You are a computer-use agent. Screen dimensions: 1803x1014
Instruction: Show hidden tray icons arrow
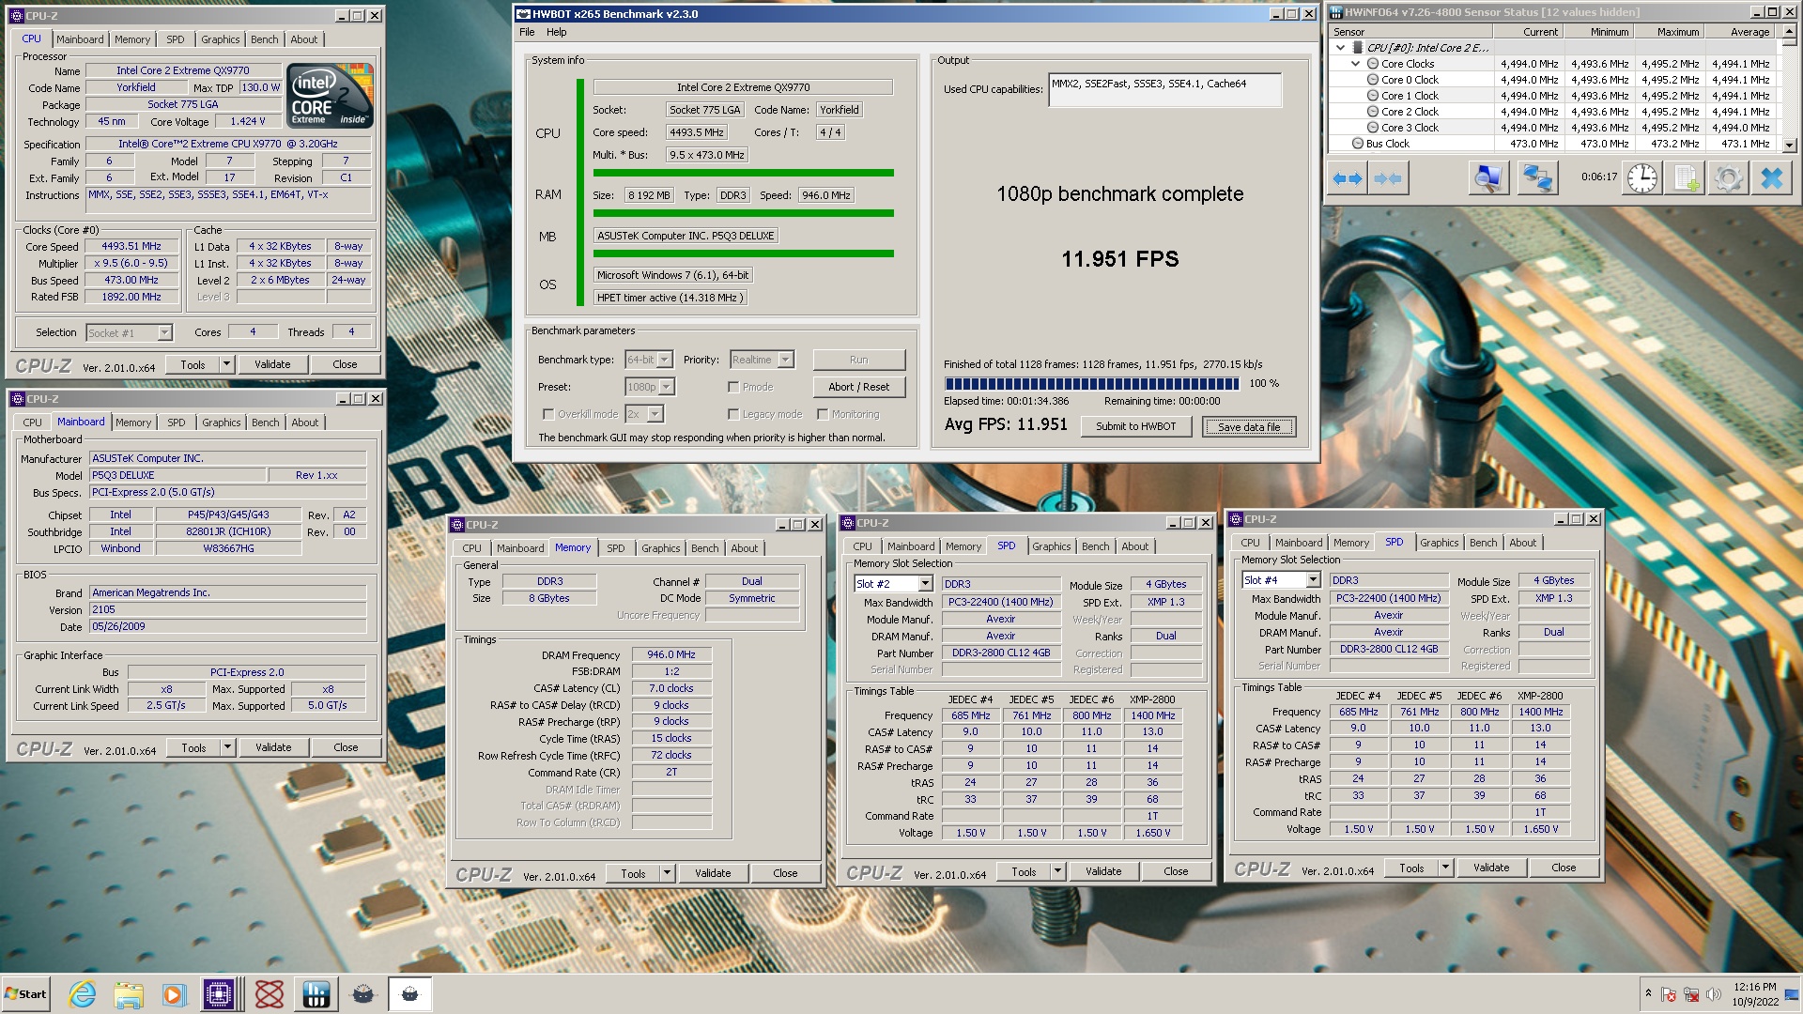coord(1648,993)
